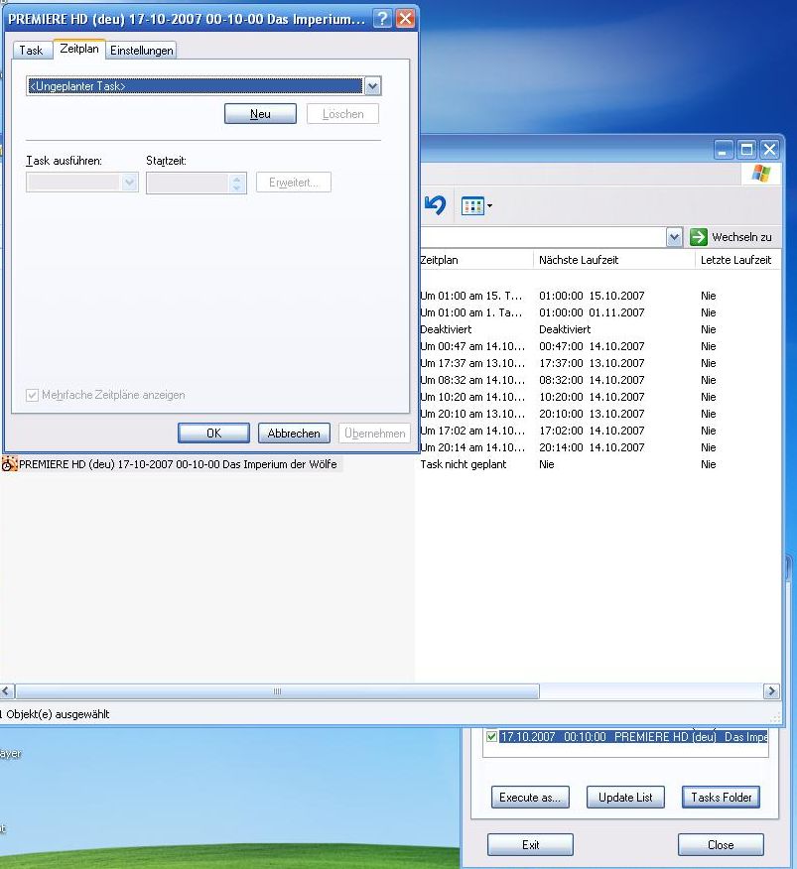Click next run time 01:00:00 15.10.2007
The height and width of the screenshot is (869, 797).
pos(592,296)
